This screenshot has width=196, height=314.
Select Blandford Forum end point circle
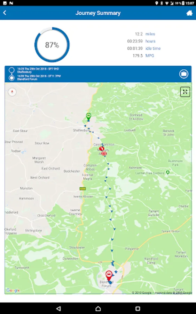[x=11, y=78]
